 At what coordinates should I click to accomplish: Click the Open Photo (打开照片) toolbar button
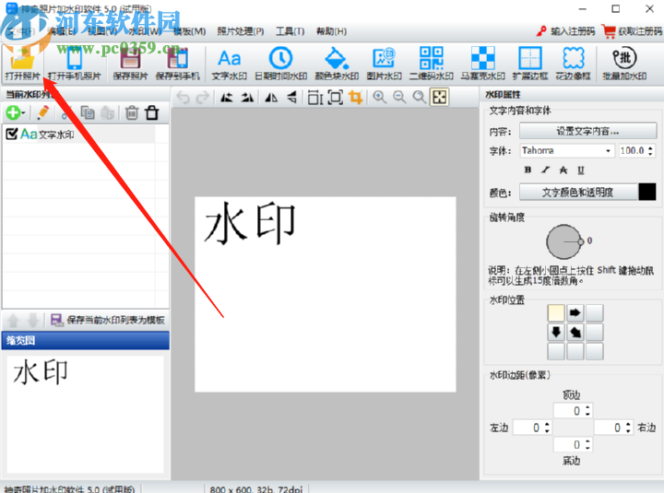pos(23,64)
